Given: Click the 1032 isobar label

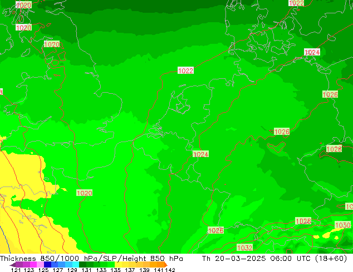Looking at the screenshot, I should click(x=245, y=248).
